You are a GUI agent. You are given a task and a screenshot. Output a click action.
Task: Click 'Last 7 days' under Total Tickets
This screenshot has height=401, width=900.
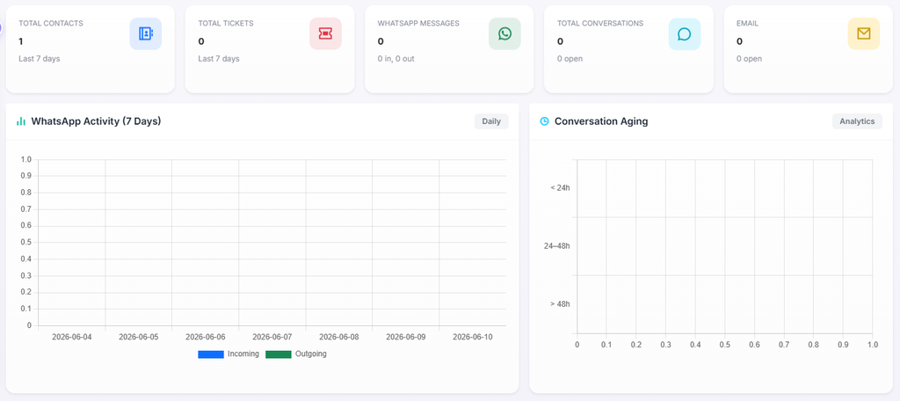click(x=219, y=59)
